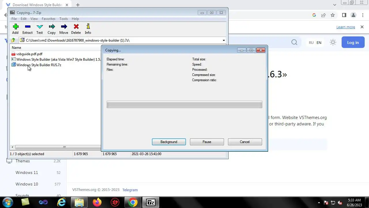Image resolution: width=369 pixels, height=208 pixels.
Task: Open File Explorer folder icon in taskbar
Action: (79, 203)
